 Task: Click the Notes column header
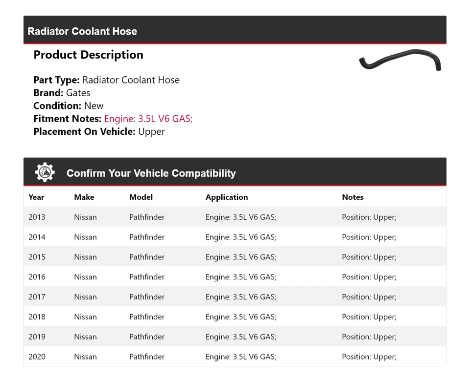click(x=352, y=197)
